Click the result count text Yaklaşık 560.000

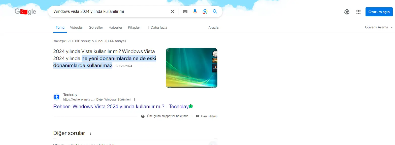(89, 41)
